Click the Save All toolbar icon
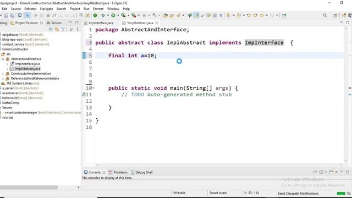The height and width of the screenshot is (198, 352). [x=12, y=15]
